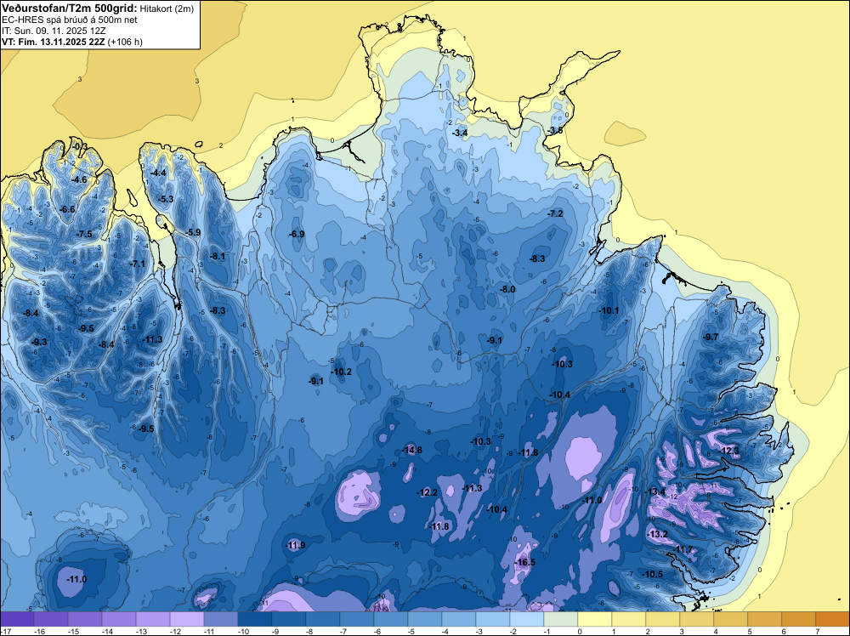The image size is (850, 636).
Task: Click the '-11.7' temperature value
Action: tap(683, 550)
